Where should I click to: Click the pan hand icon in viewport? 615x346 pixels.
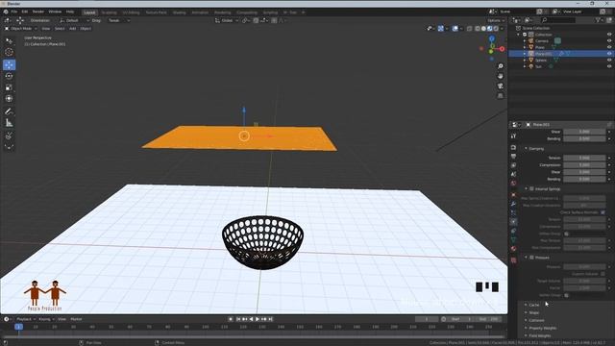click(501, 76)
